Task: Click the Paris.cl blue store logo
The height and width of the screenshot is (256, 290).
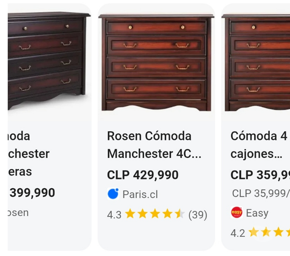Action: [113, 194]
